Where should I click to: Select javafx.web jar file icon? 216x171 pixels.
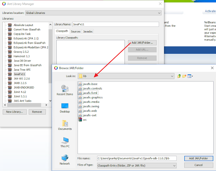click(80, 111)
